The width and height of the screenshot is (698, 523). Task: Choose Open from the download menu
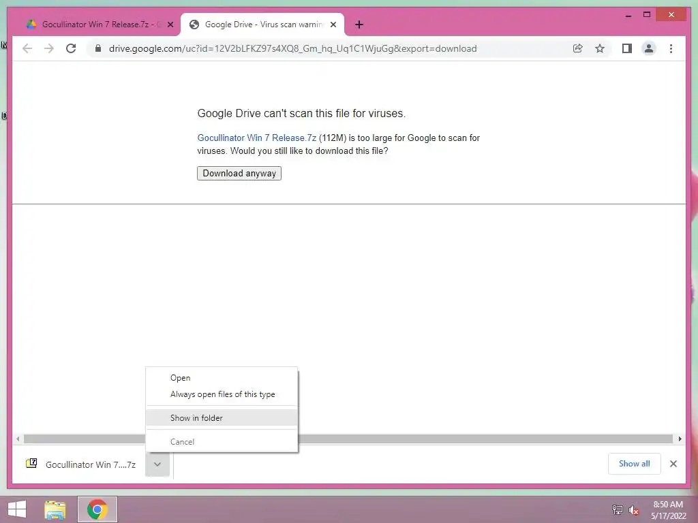pos(222,377)
